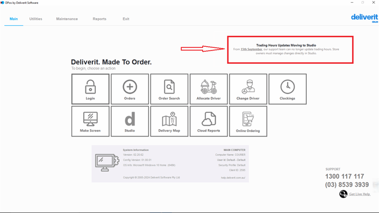Click support number 1300 117 117
379x213 pixels.
tap(345, 176)
